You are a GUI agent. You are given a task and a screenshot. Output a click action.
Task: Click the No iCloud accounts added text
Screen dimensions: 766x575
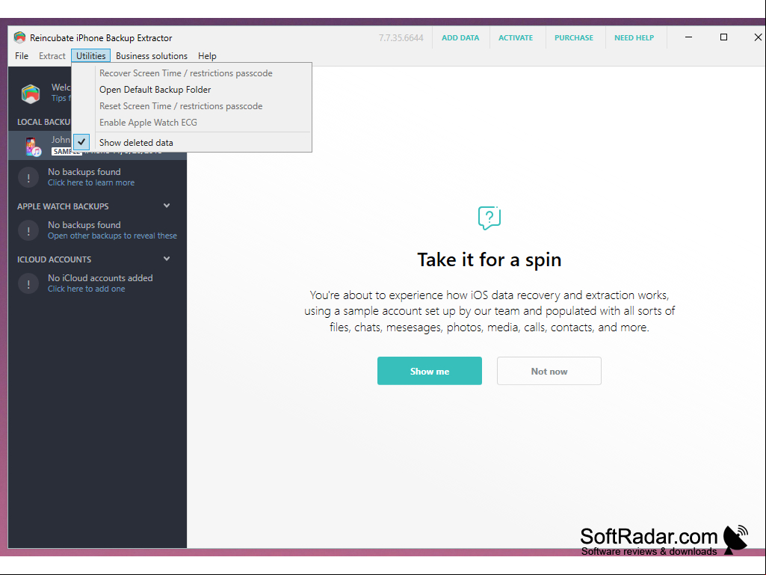100,277
